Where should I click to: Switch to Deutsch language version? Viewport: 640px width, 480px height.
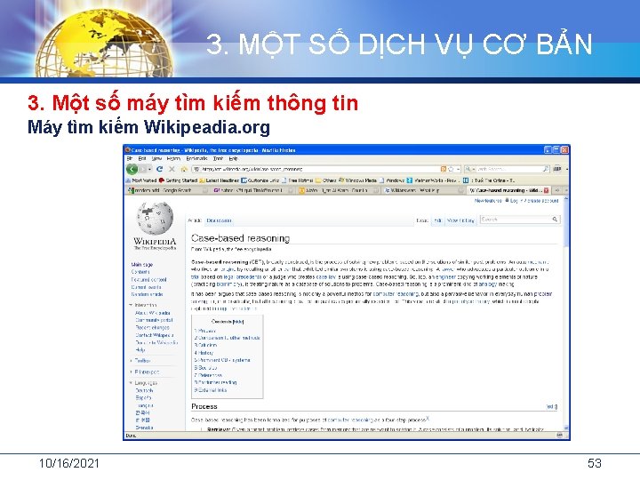click(144, 390)
